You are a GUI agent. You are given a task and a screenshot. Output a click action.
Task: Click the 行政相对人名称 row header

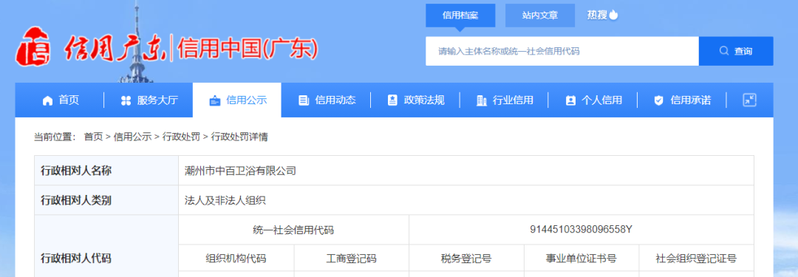point(106,171)
